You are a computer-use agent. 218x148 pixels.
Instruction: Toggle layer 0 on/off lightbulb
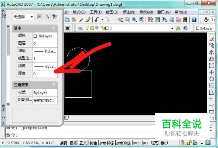(x=87, y=28)
